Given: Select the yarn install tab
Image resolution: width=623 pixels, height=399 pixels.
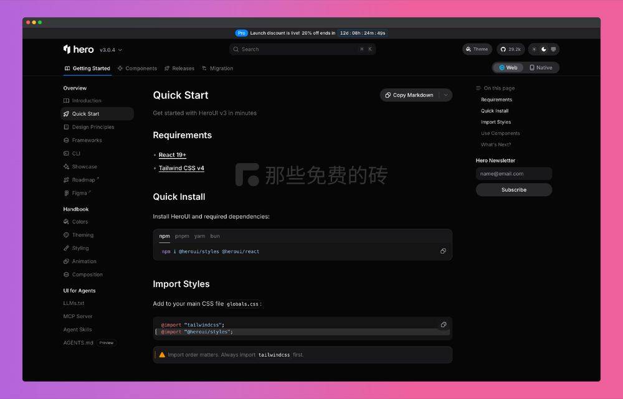Looking at the screenshot, I should 199,236.
